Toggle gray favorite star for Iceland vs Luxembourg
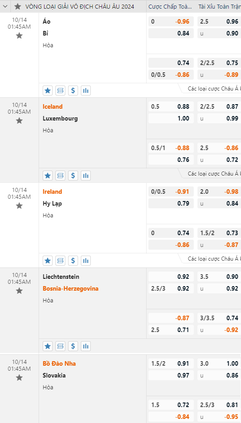The image size is (241, 423). point(19,121)
